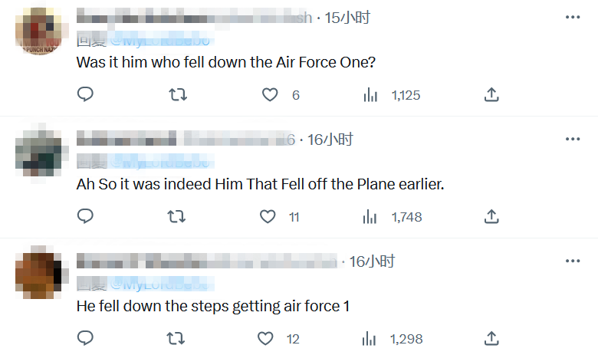
Task: Like the tweet with 12 likes
Action: click(265, 338)
